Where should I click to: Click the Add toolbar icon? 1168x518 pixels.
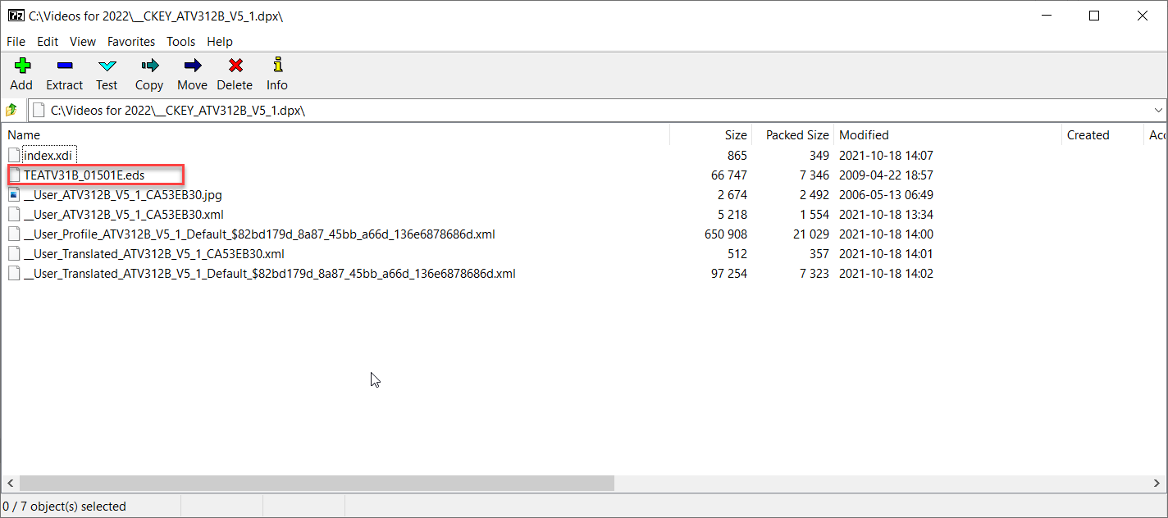click(x=22, y=66)
